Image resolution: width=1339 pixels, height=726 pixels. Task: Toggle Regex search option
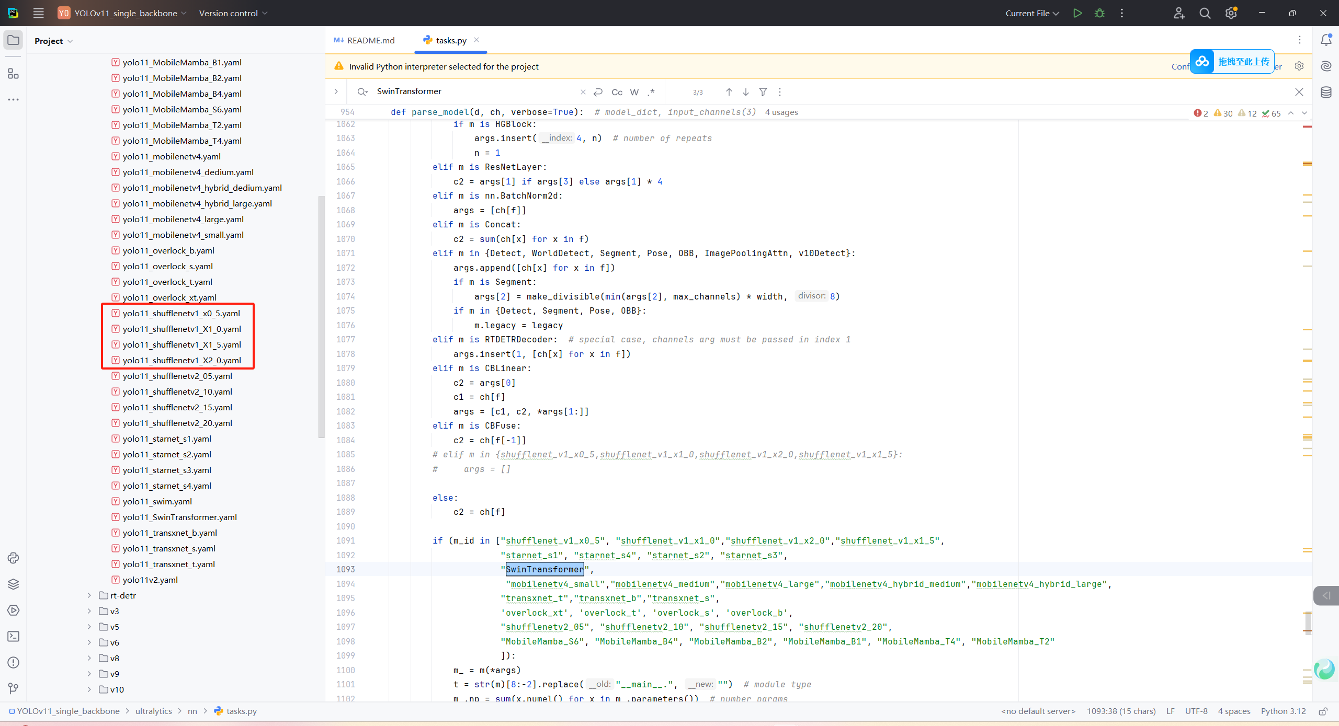(651, 92)
